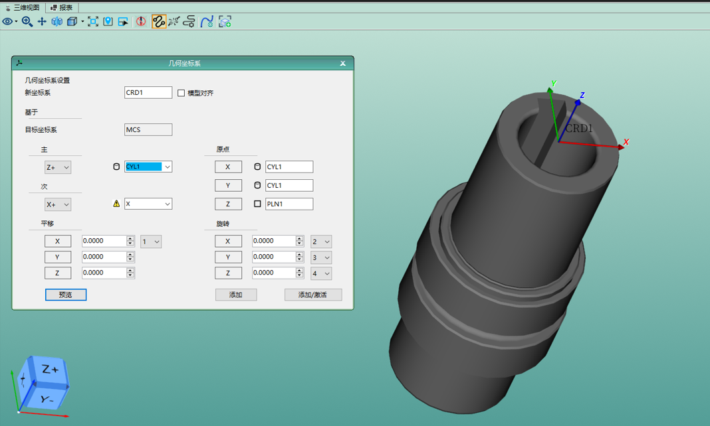This screenshot has width=710, height=426.
Task: Click the 原点 X button
Action: (228, 167)
